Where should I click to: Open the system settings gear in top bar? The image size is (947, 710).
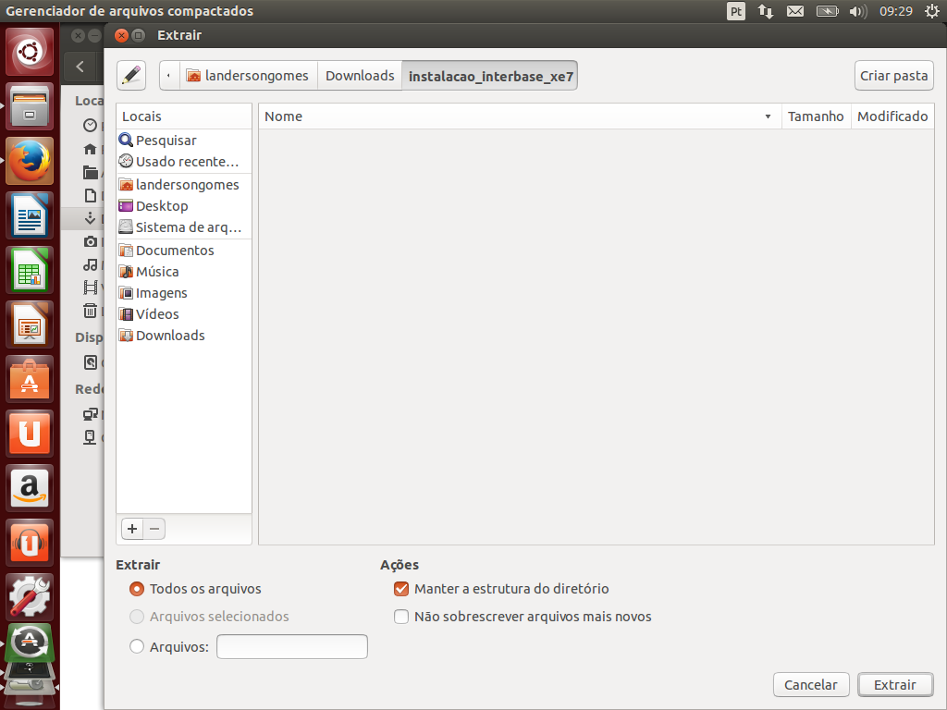[x=930, y=11]
